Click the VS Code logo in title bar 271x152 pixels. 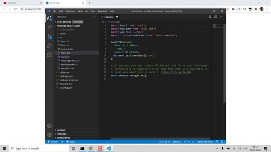coord(49,11)
